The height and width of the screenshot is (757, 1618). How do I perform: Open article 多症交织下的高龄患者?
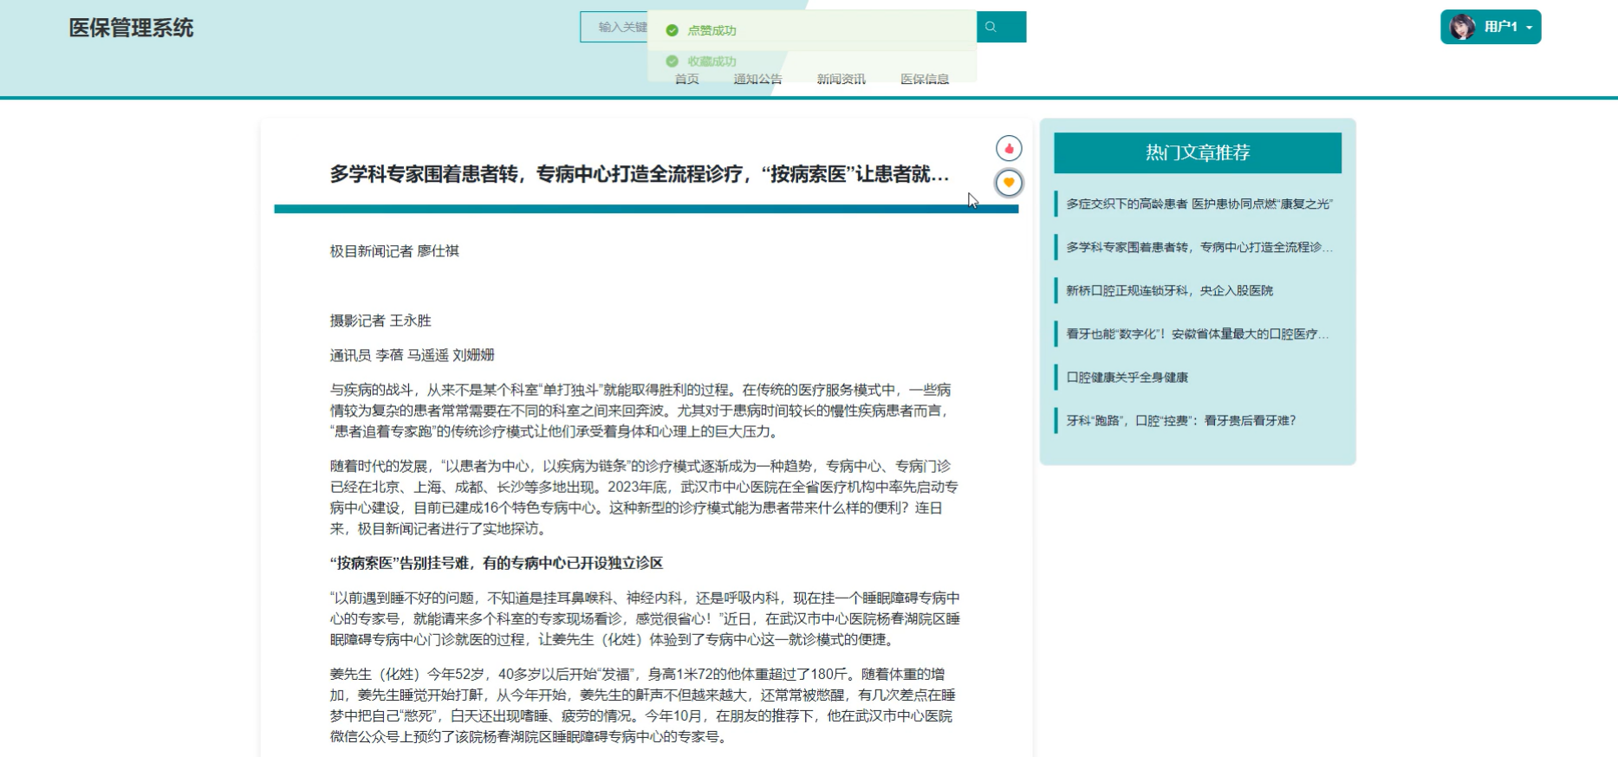pyautogui.click(x=1199, y=204)
